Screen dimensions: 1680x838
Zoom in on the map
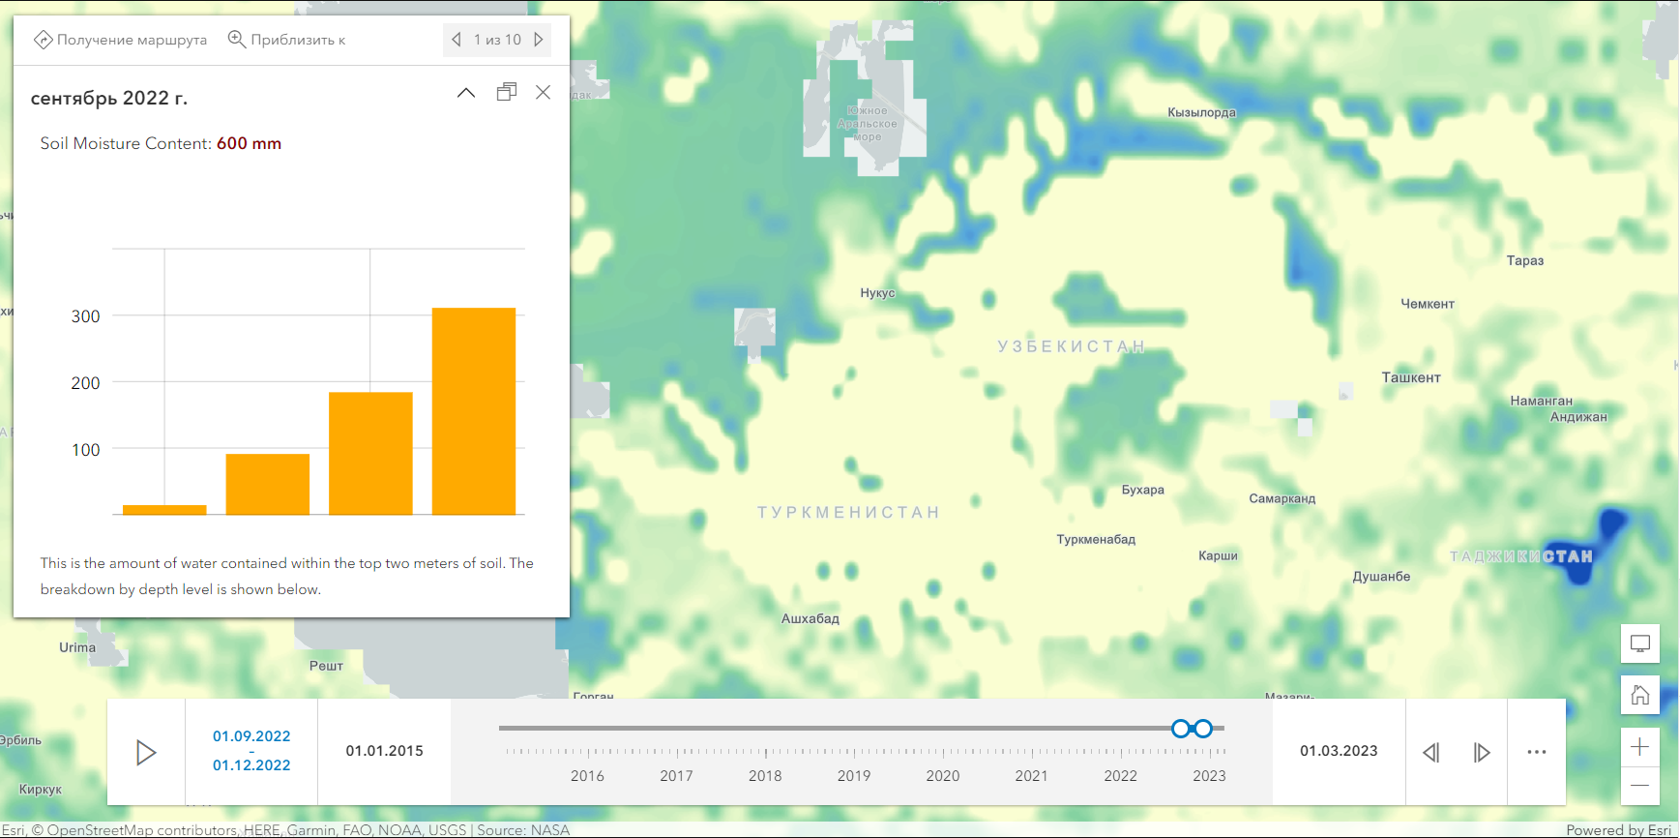pos(1639,747)
